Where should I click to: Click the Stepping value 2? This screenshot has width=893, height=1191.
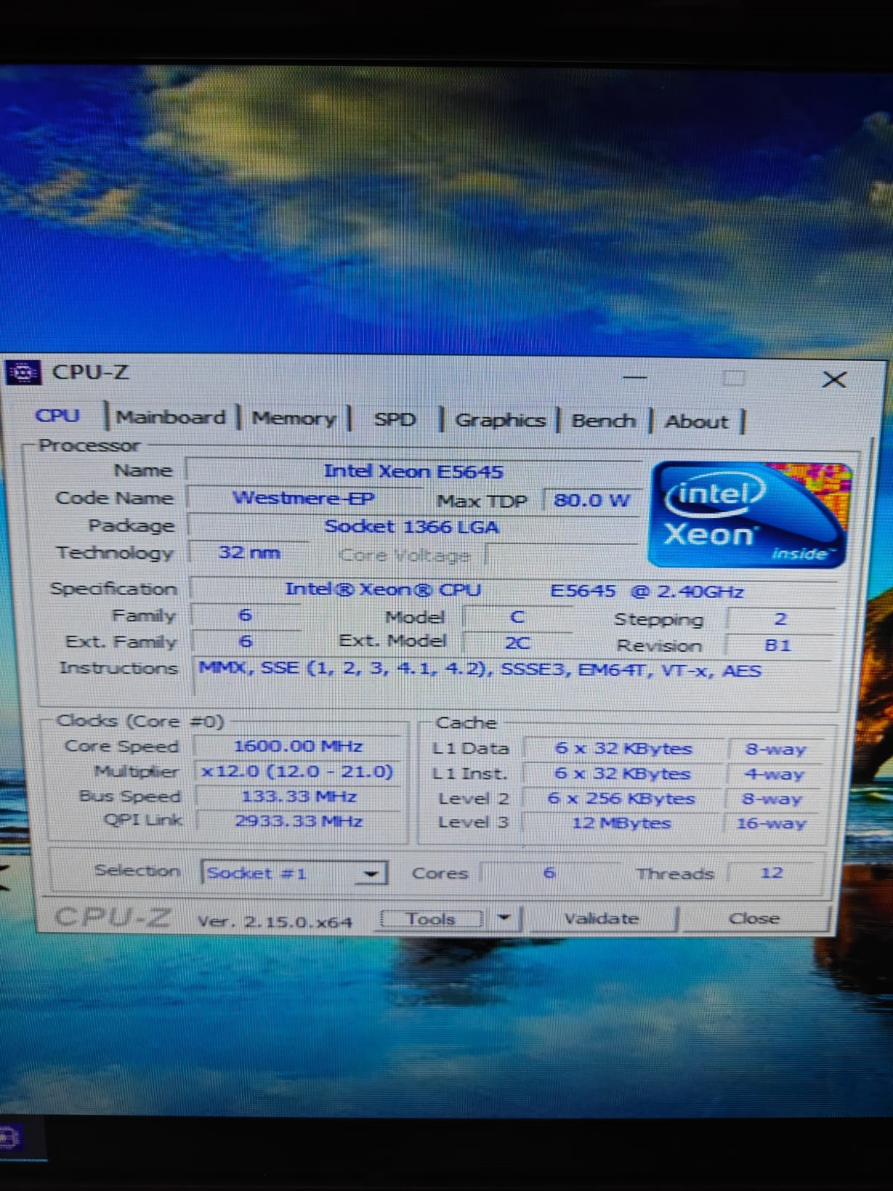click(x=780, y=619)
